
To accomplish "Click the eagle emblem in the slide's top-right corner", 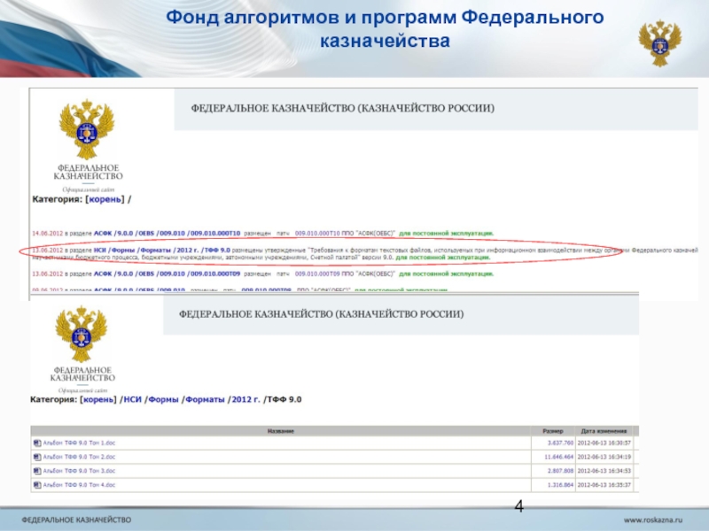I will coord(659,43).
